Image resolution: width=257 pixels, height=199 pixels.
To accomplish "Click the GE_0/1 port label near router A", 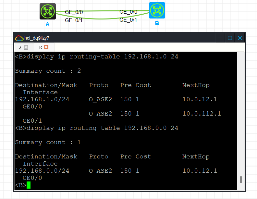I will pyautogui.click(x=74, y=20).
